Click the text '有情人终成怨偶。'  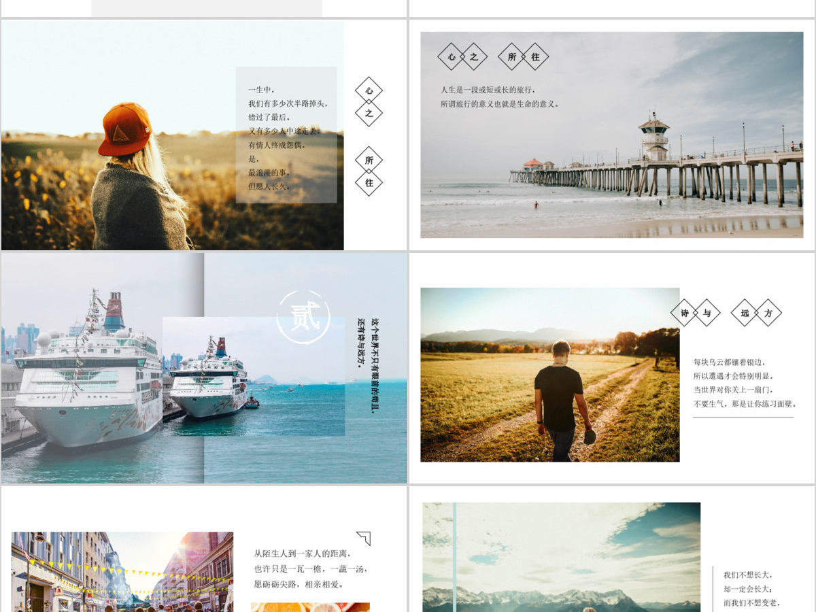click(277, 145)
